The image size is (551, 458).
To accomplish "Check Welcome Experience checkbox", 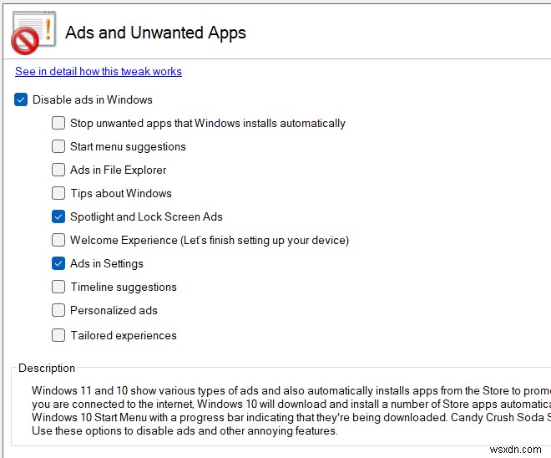I will (58, 240).
